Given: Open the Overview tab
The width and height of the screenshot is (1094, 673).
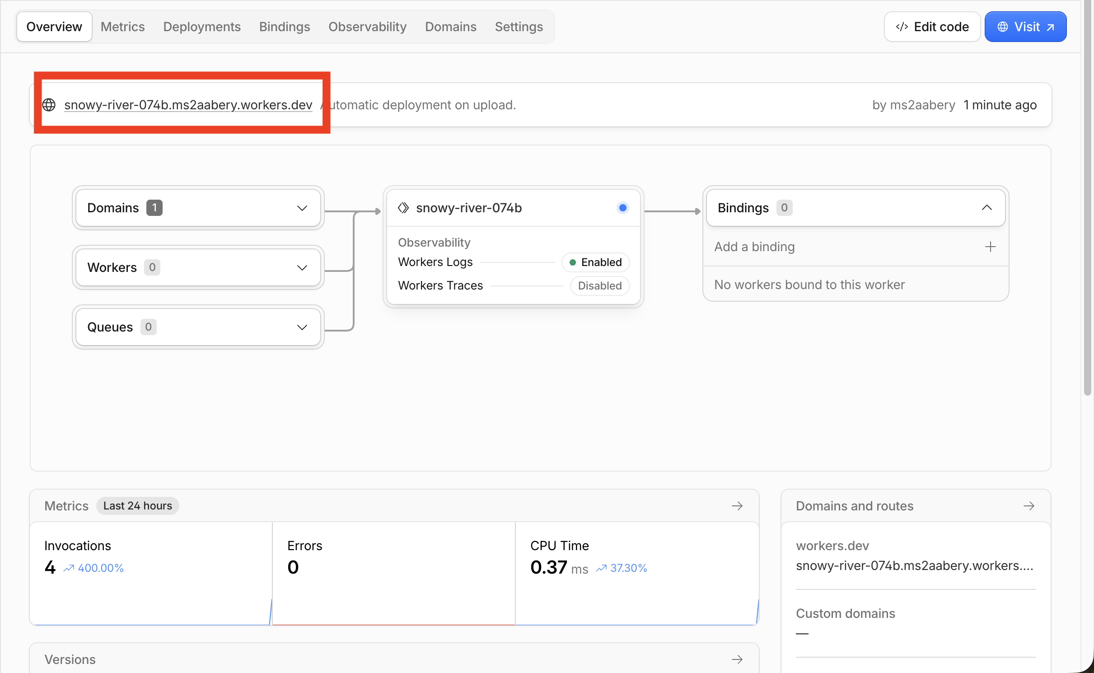Looking at the screenshot, I should click(x=54, y=27).
